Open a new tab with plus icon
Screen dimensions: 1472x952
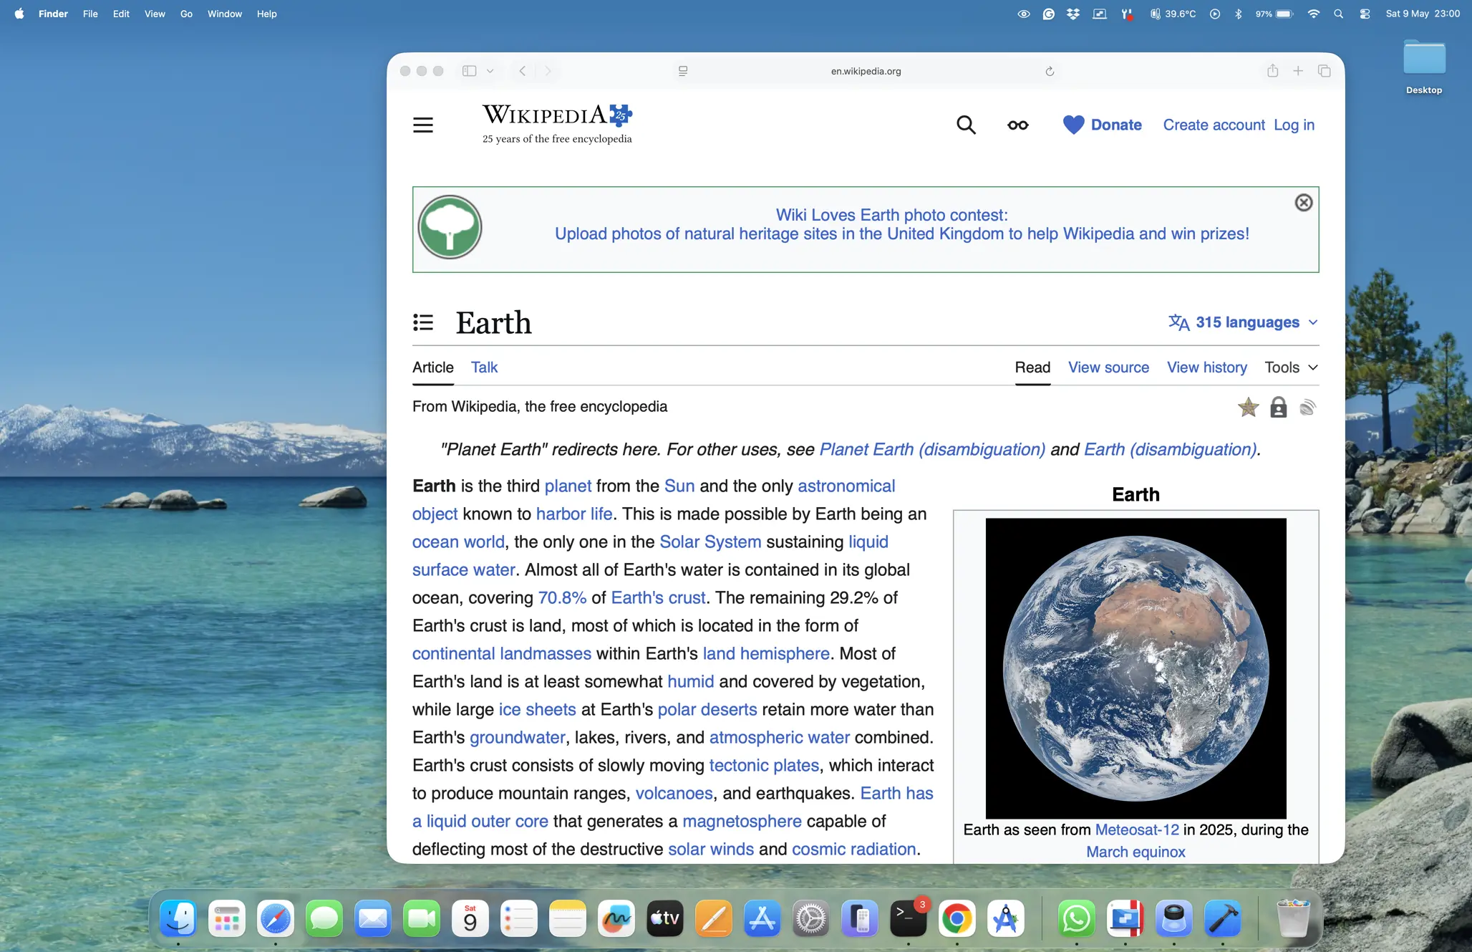(x=1298, y=71)
